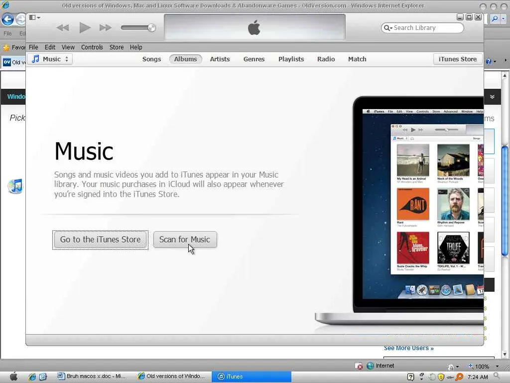Switch to the Artists tab
This screenshot has width=510, height=383.
coord(220,59)
